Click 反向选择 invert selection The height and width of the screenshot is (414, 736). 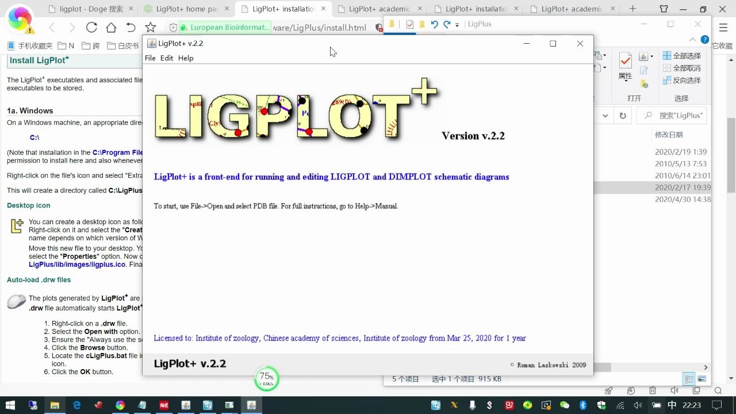(682, 80)
